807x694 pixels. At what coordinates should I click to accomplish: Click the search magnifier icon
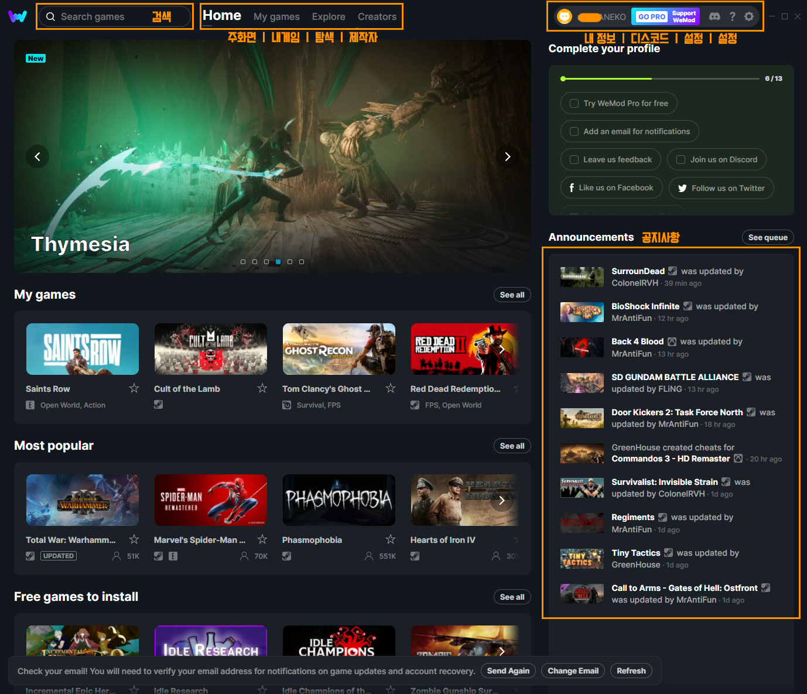tap(51, 17)
